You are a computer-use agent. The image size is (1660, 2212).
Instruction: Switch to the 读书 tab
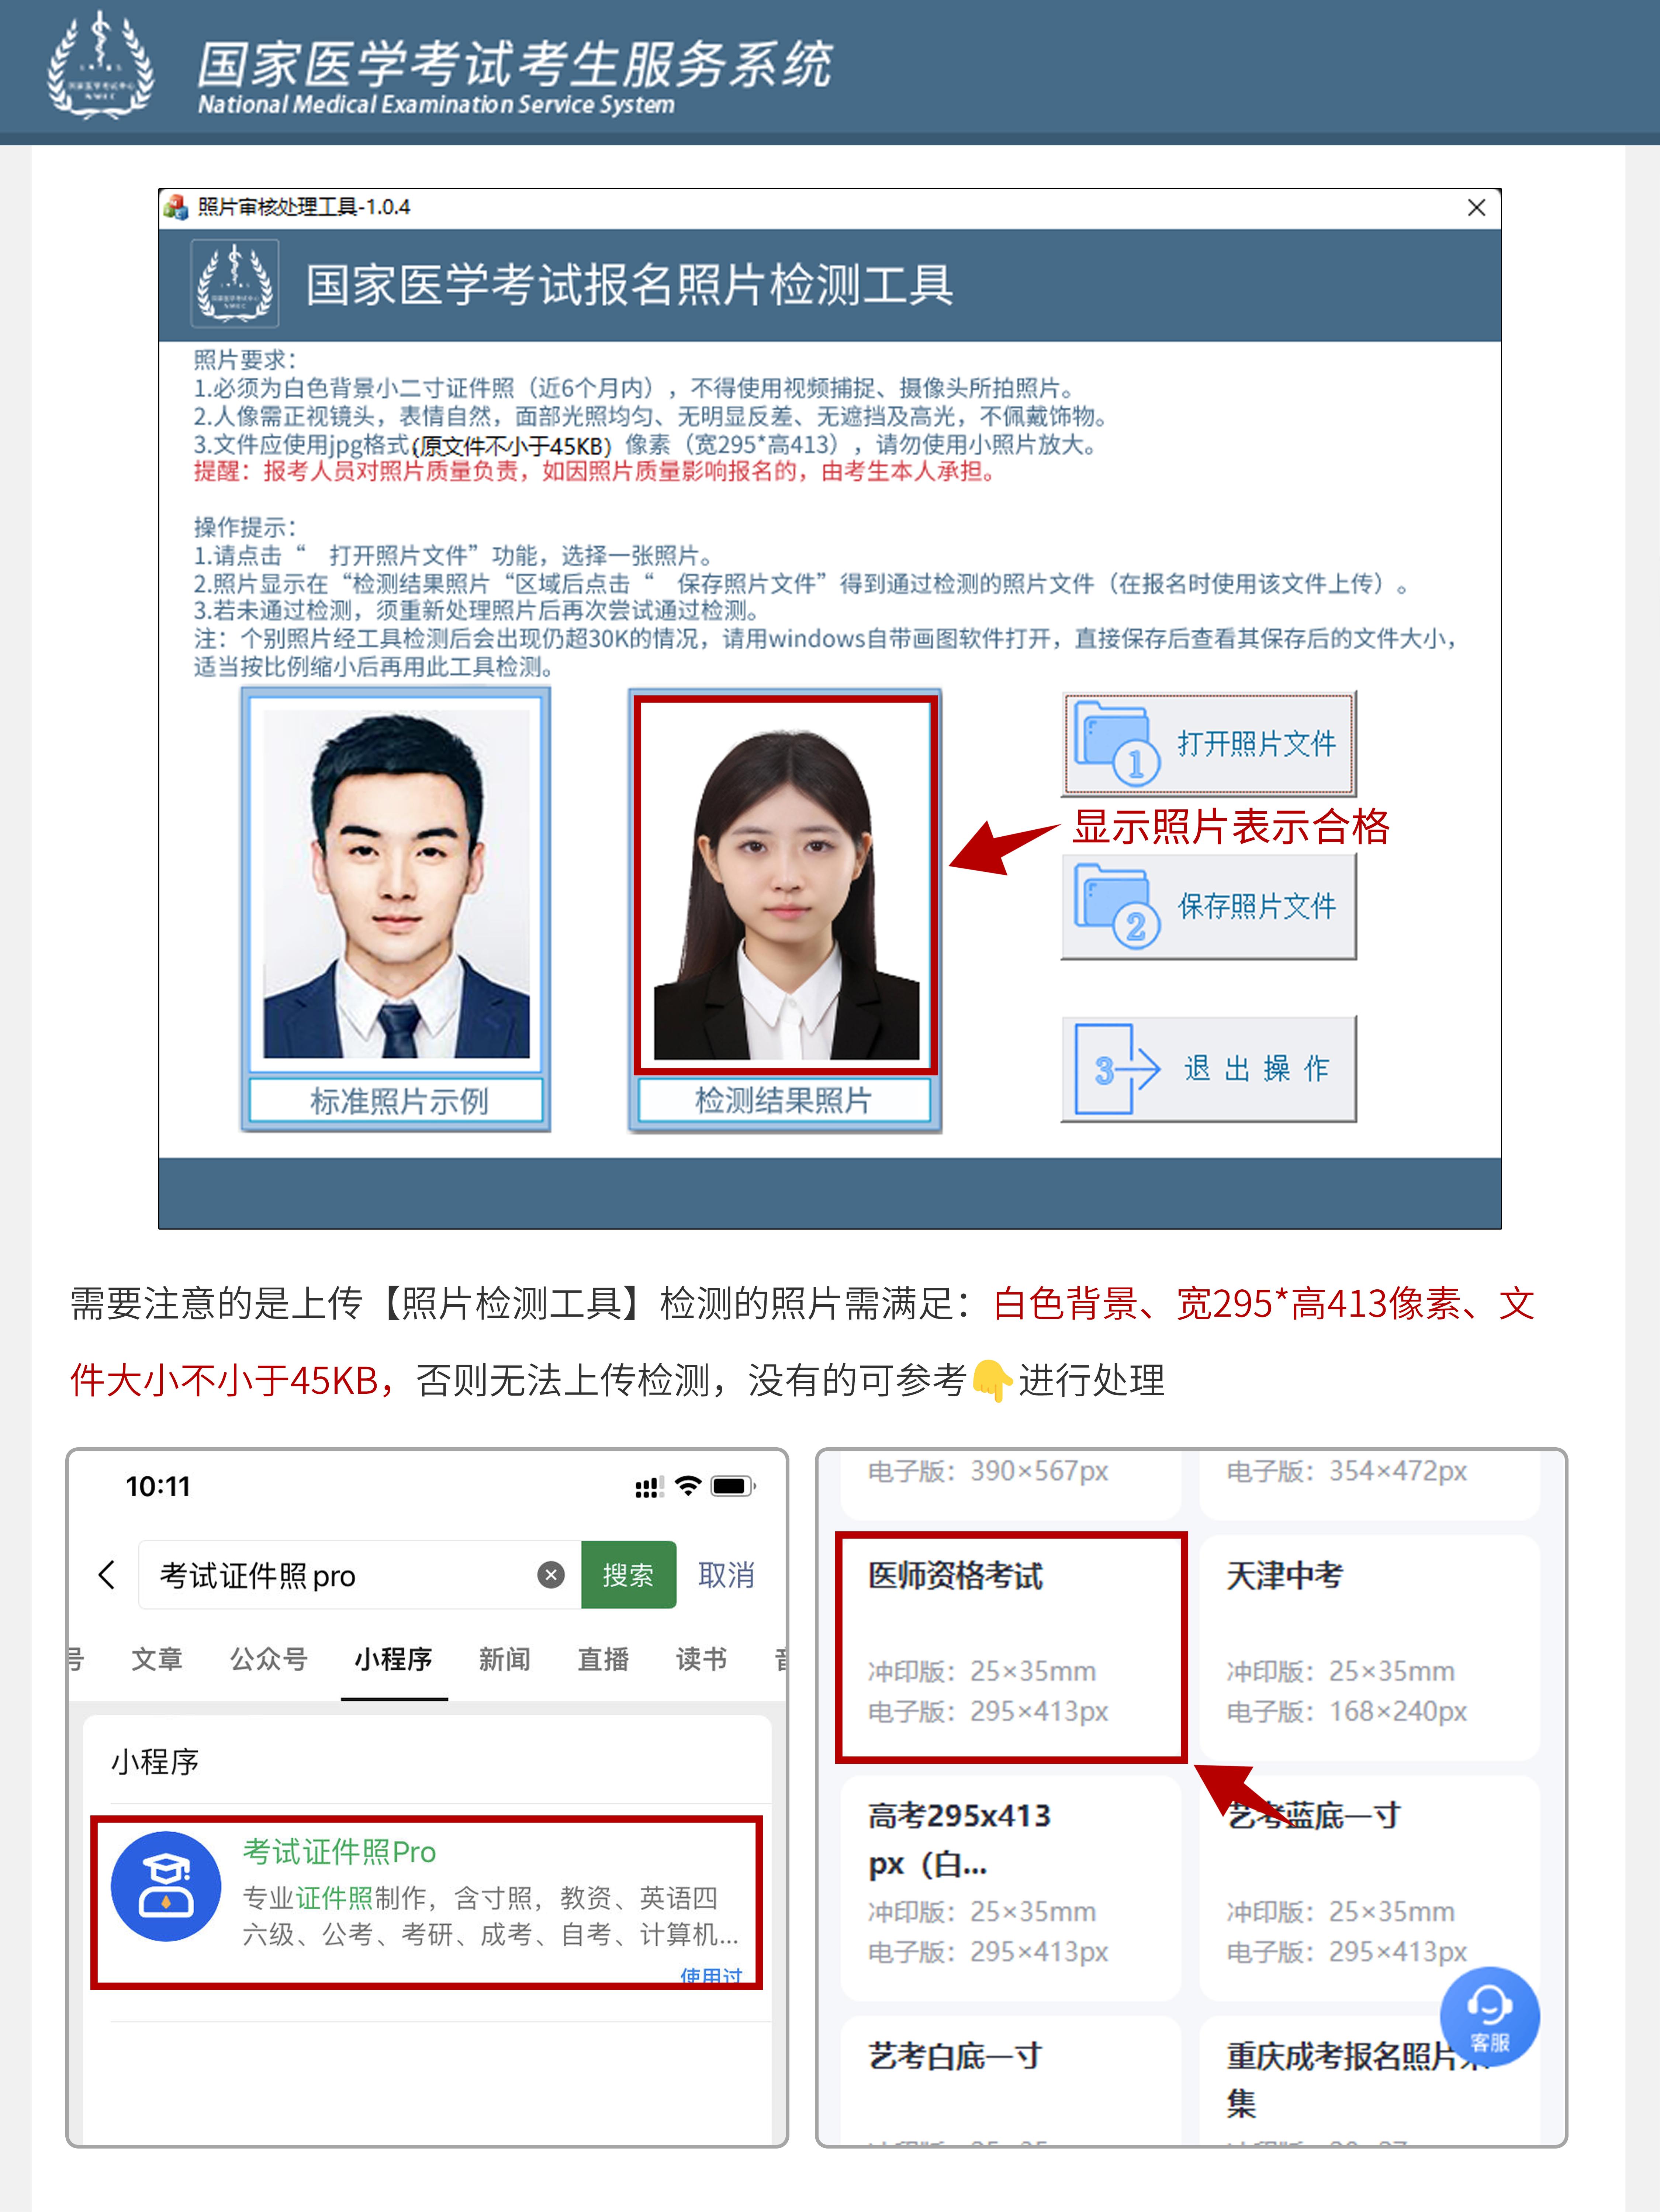pyautogui.click(x=701, y=1660)
